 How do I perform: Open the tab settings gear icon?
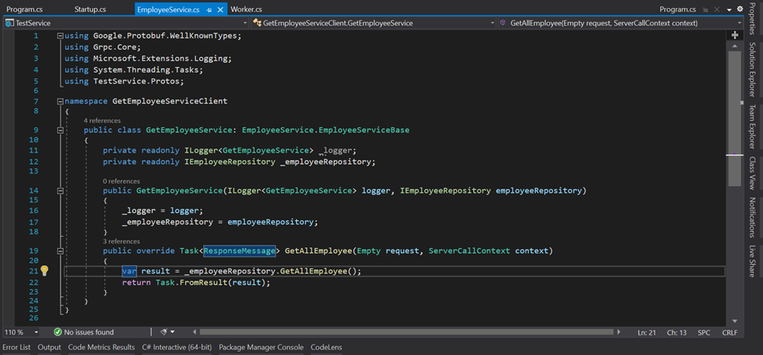740,9
